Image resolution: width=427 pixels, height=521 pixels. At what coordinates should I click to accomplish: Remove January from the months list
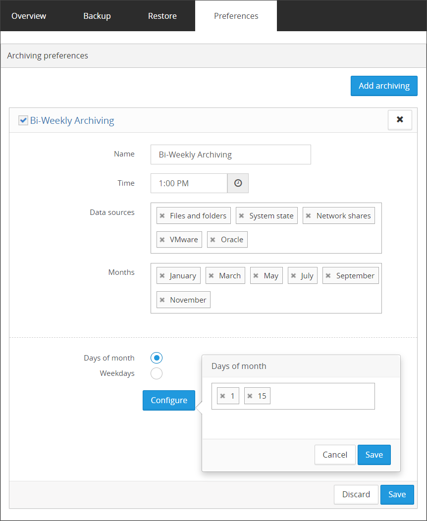pos(162,276)
